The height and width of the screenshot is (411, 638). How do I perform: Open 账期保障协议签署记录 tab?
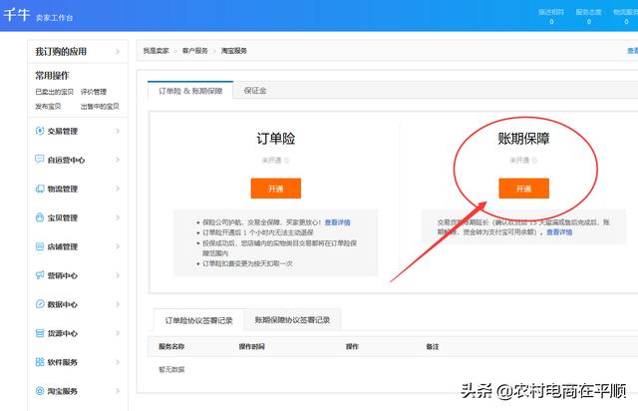click(292, 320)
